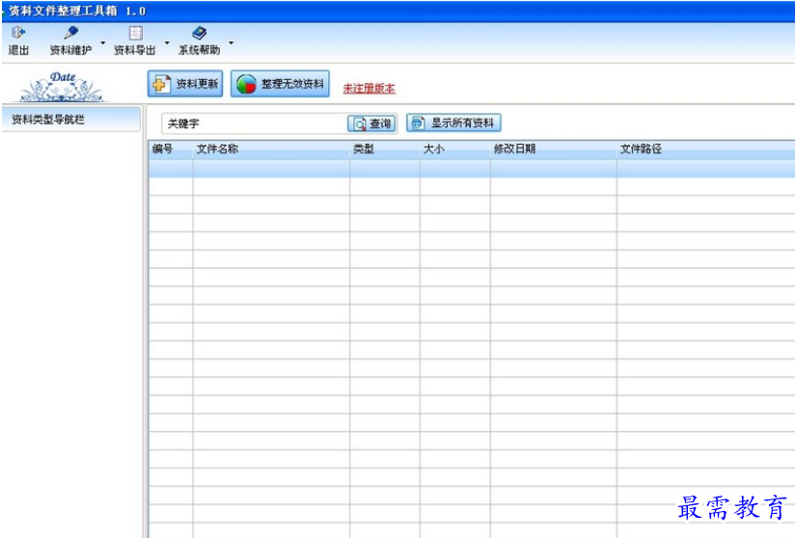Click the 资料导出 toolbar label
Screen dimensions: 795x538
point(135,50)
